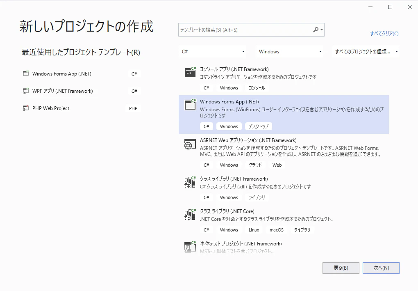This screenshot has width=418, height=291.
Task: Click the Class Library (.NET Framework) icon
Action: (190, 182)
